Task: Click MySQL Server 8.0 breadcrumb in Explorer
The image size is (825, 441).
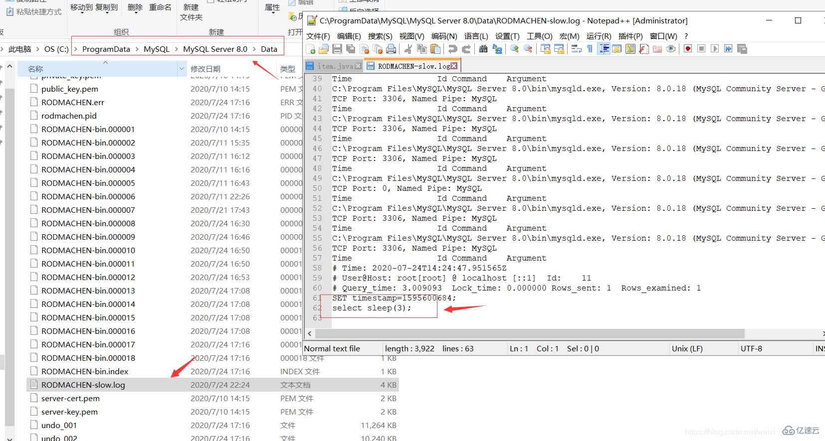Action: click(215, 49)
